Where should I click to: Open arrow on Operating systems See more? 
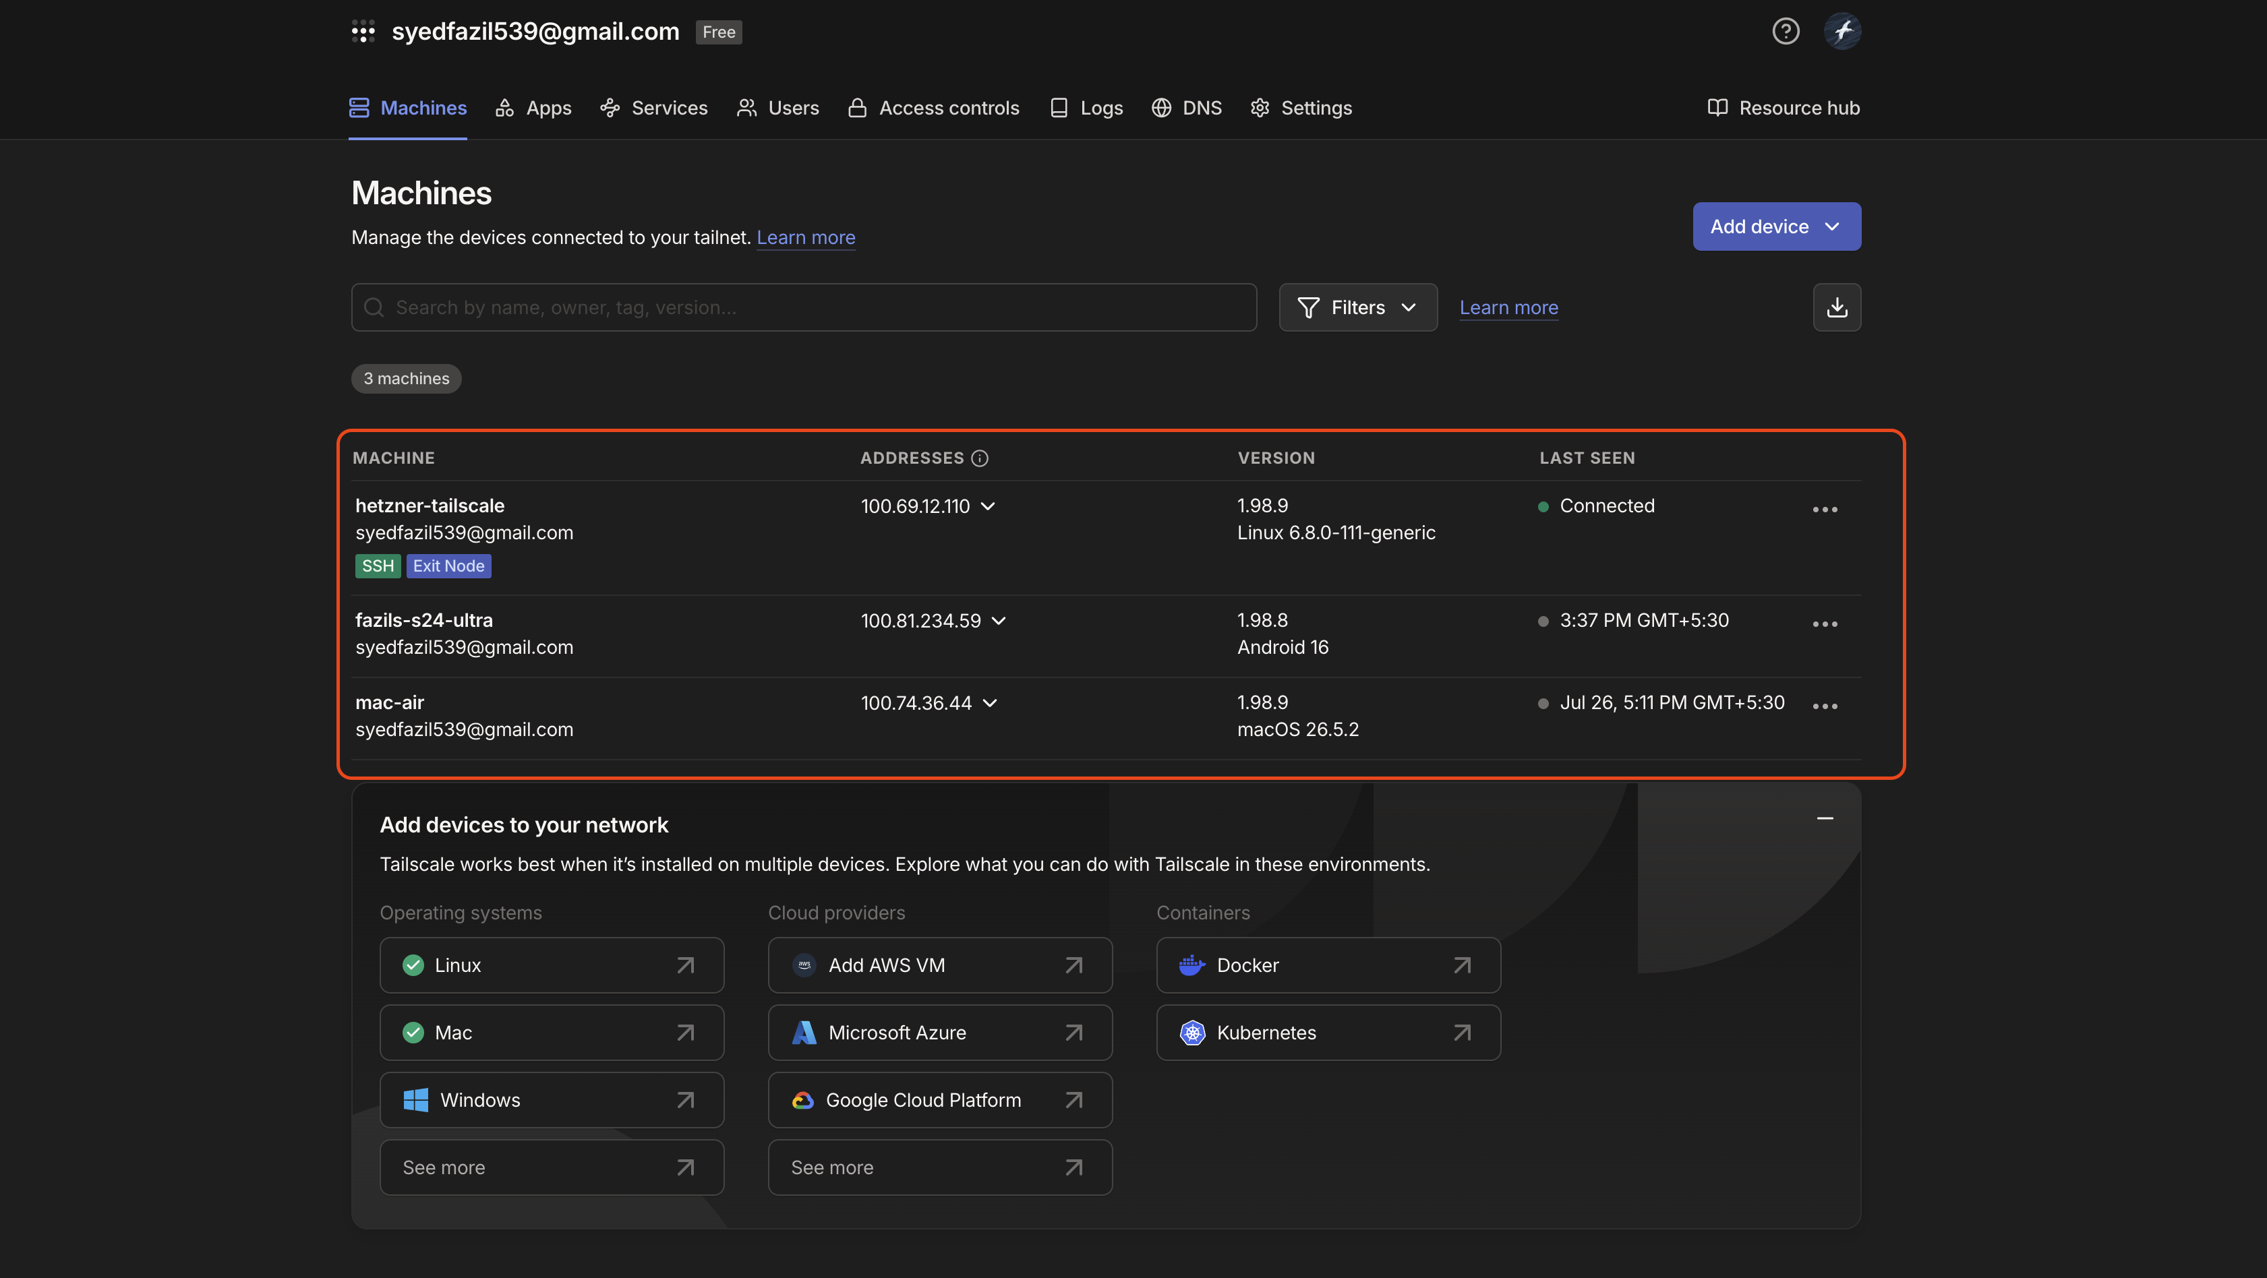click(684, 1167)
